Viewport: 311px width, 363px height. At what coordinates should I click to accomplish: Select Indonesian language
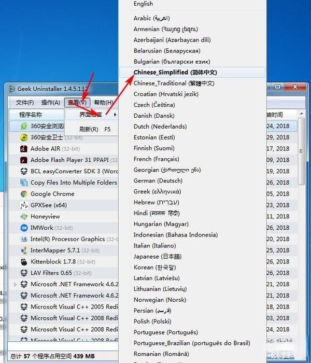click(192, 235)
